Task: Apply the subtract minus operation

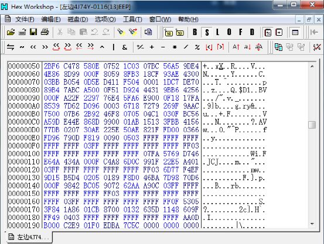Action: pos(163,47)
